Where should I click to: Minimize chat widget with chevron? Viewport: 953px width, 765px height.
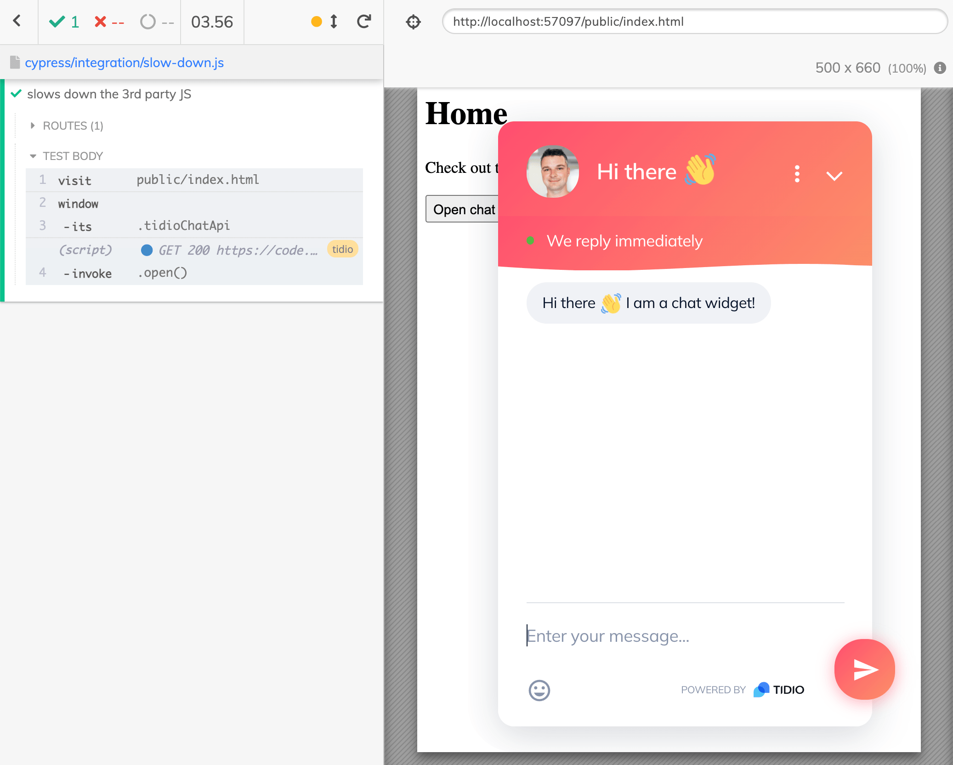834,176
